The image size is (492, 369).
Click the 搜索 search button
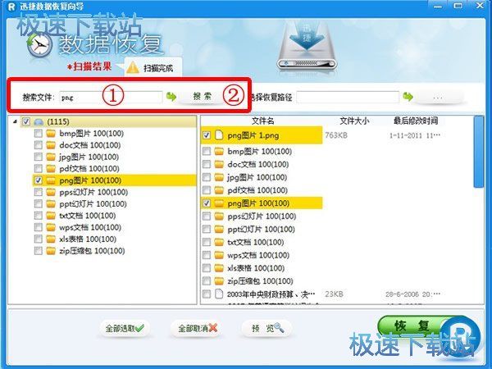click(203, 97)
